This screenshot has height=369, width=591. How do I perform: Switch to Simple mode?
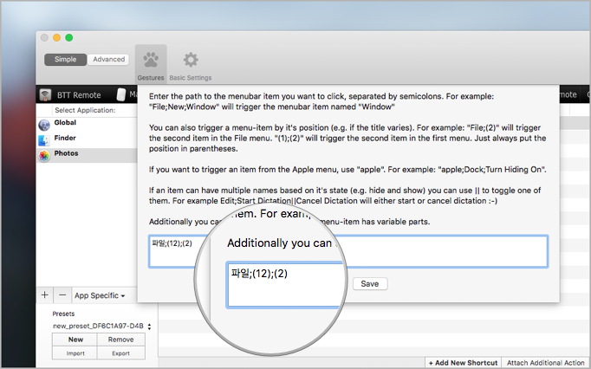pos(66,59)
